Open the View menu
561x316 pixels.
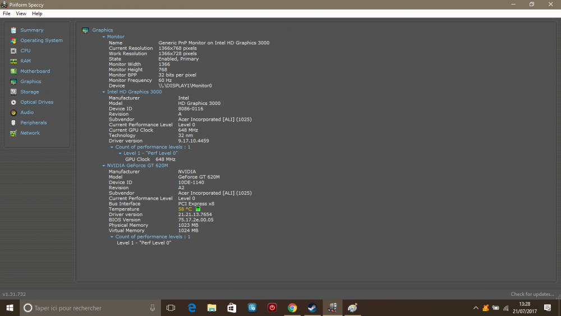pos(21,13)
